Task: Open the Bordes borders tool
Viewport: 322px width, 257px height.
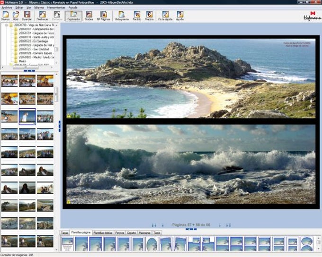Action: 89,16
